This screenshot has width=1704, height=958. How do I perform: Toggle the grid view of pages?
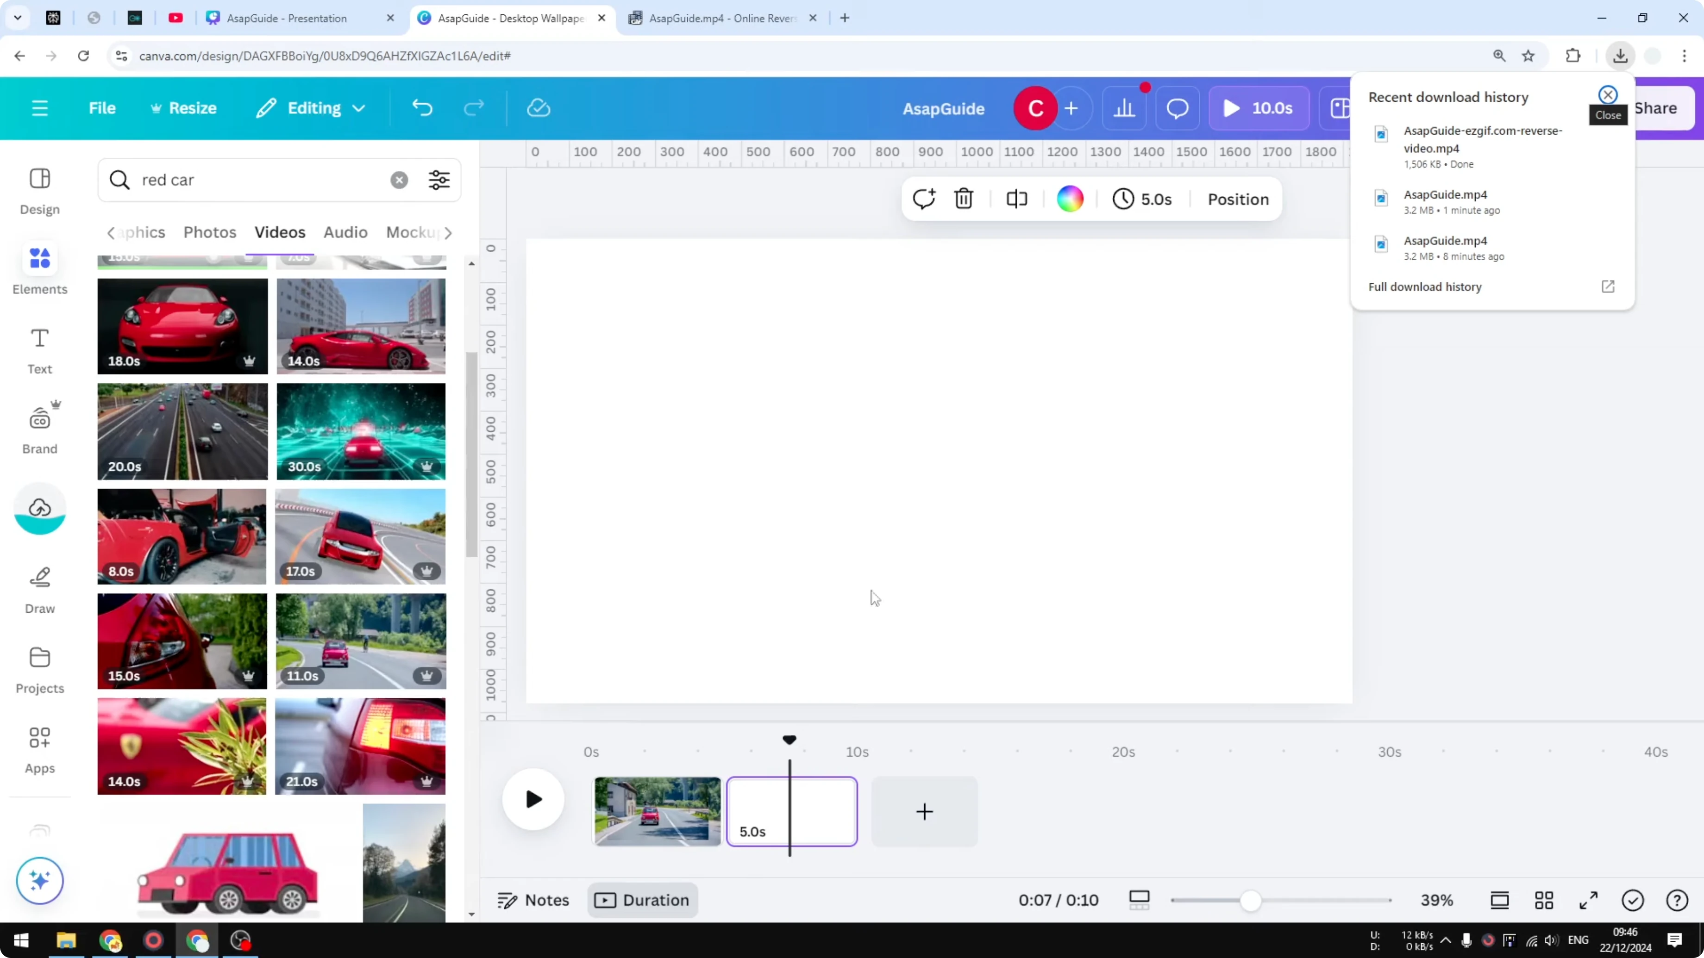[x=1545, y=900]
